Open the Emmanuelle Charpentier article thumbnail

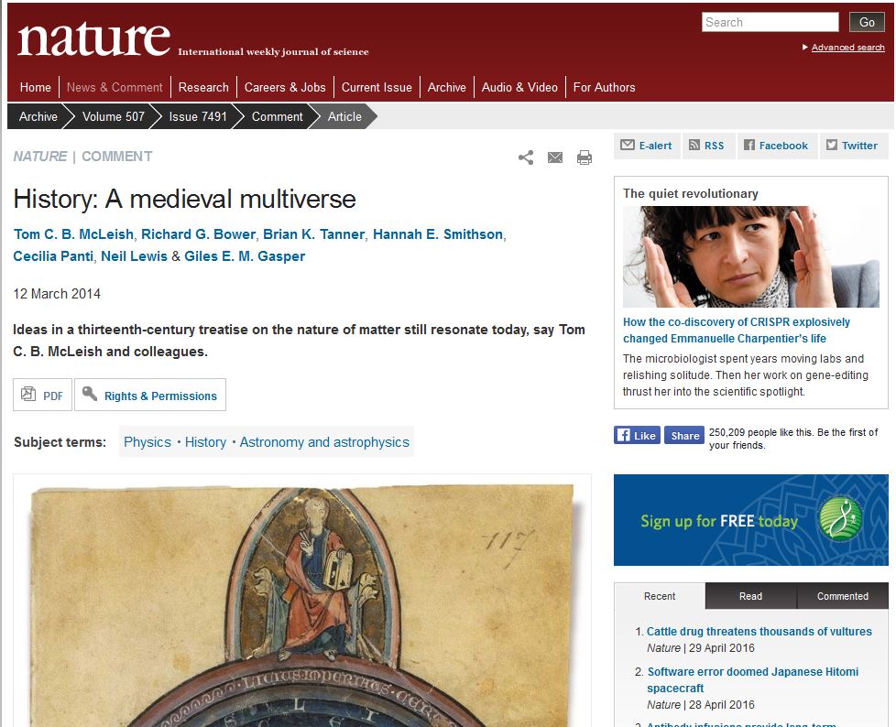(751, 256)
